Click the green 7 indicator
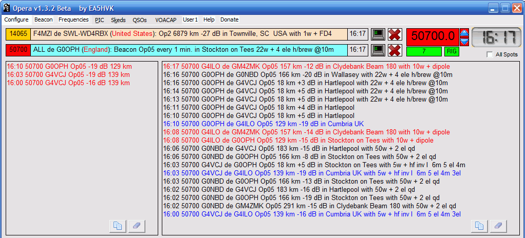Screen dimensions: 525x238 pyautogui.click(x=424, y=51)
